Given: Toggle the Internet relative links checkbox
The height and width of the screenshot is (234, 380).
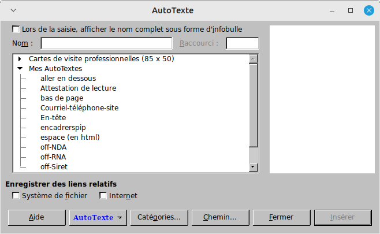Looking at the screenshot, I should tap(103, 196).
